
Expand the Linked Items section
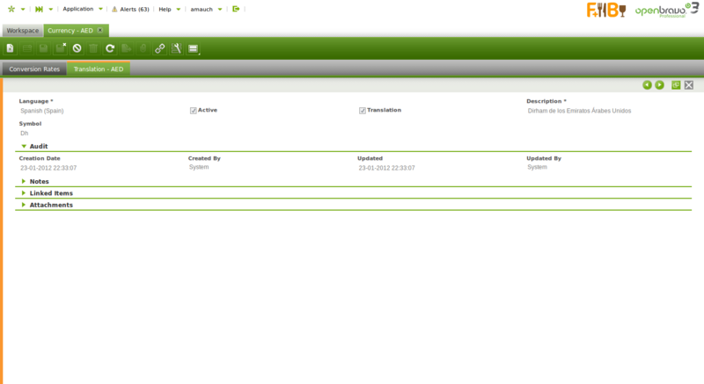(24, 192)
